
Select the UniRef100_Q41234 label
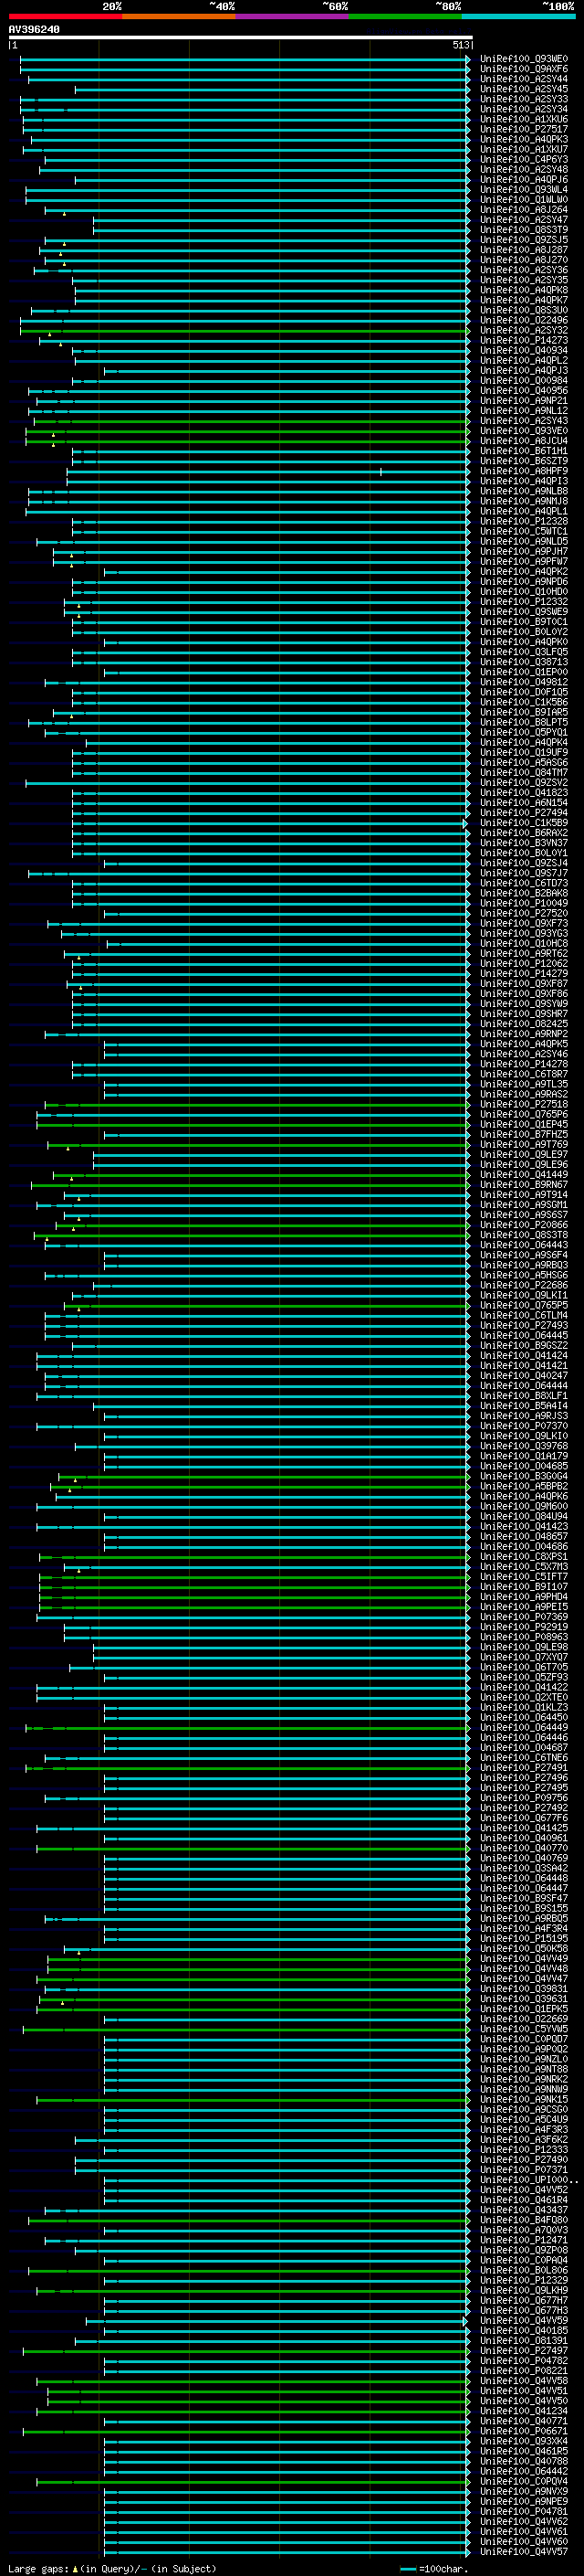point(524,2411)
